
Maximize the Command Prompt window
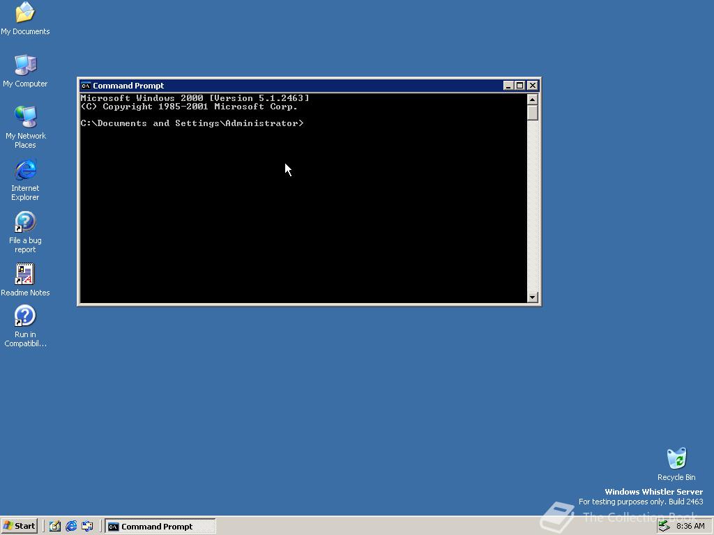[x=519, y=86]
